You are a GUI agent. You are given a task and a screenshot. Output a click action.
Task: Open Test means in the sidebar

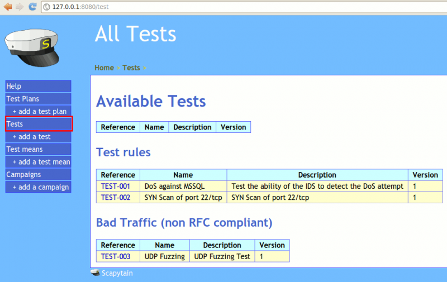click(38, 149)
